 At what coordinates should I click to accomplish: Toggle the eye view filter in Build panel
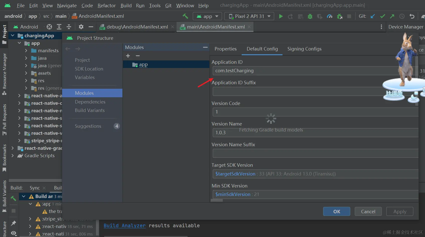(x=14, y=233)
